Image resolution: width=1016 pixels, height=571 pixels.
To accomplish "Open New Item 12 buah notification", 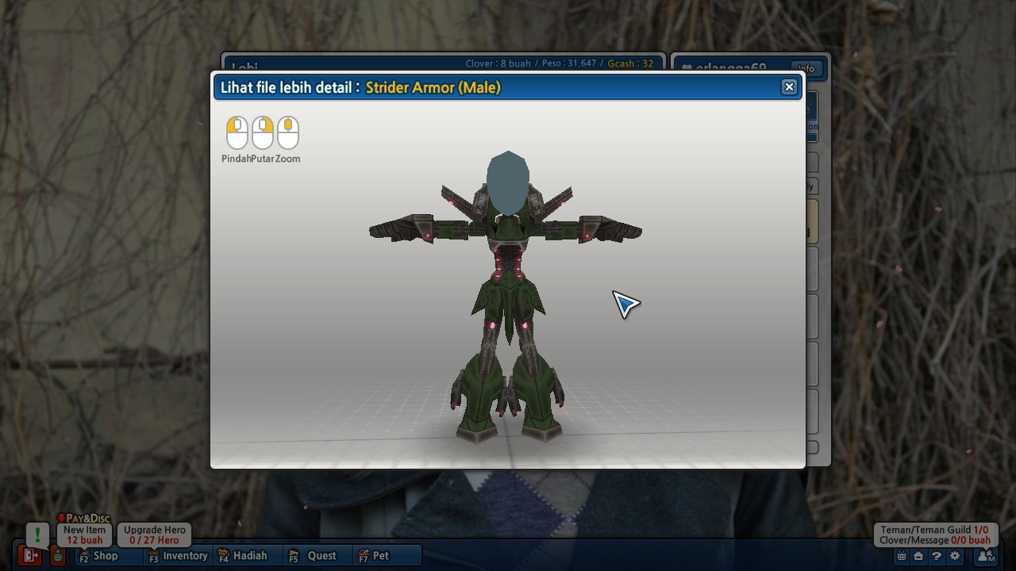I will tap(83, 535).
